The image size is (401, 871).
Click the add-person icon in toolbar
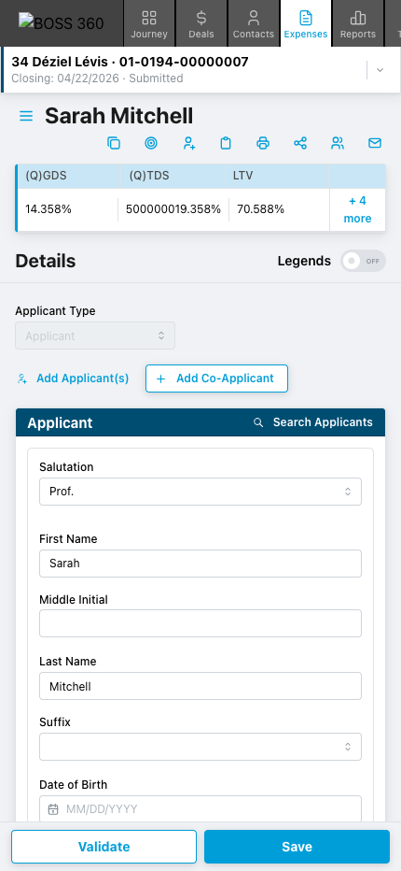pyautogui.click(x=189, y=143)
